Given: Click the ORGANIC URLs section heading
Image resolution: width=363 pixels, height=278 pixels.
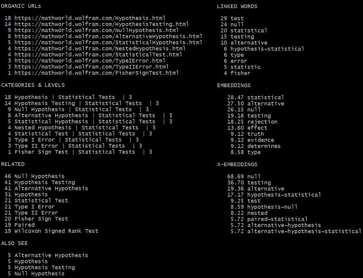Looking at the screenshot, I should point(21,6).
